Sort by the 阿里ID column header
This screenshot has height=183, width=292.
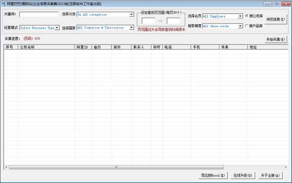(83, 47)
